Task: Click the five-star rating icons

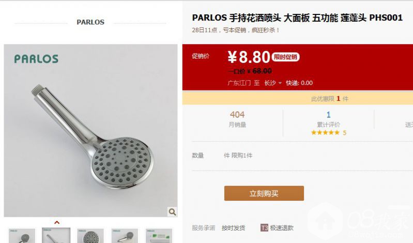Action: [x=325, y=132]
